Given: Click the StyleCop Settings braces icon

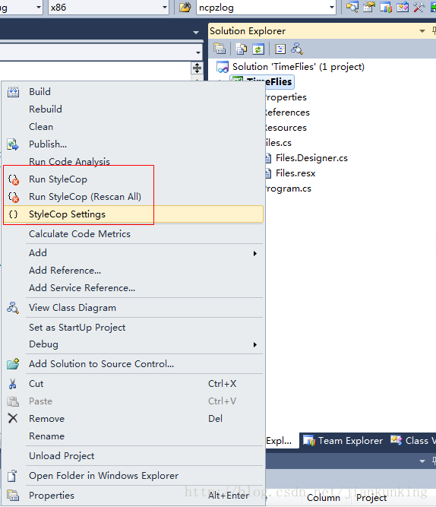Looking at the screenshot, I should 13,214.
